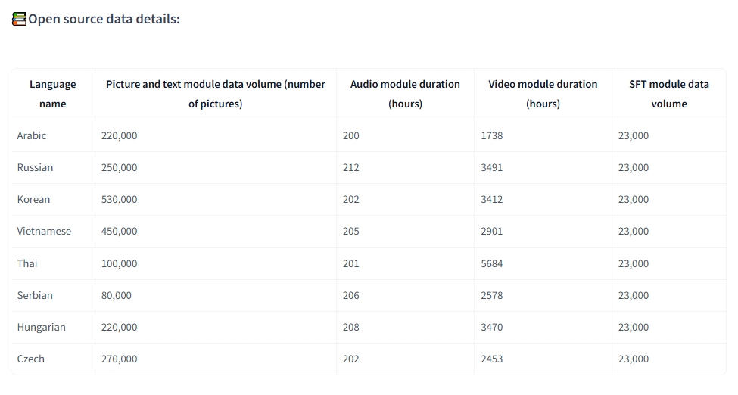Click the 450,000 picture count for Vietnamese
The image size is (738, 395).
coord(119,231)
